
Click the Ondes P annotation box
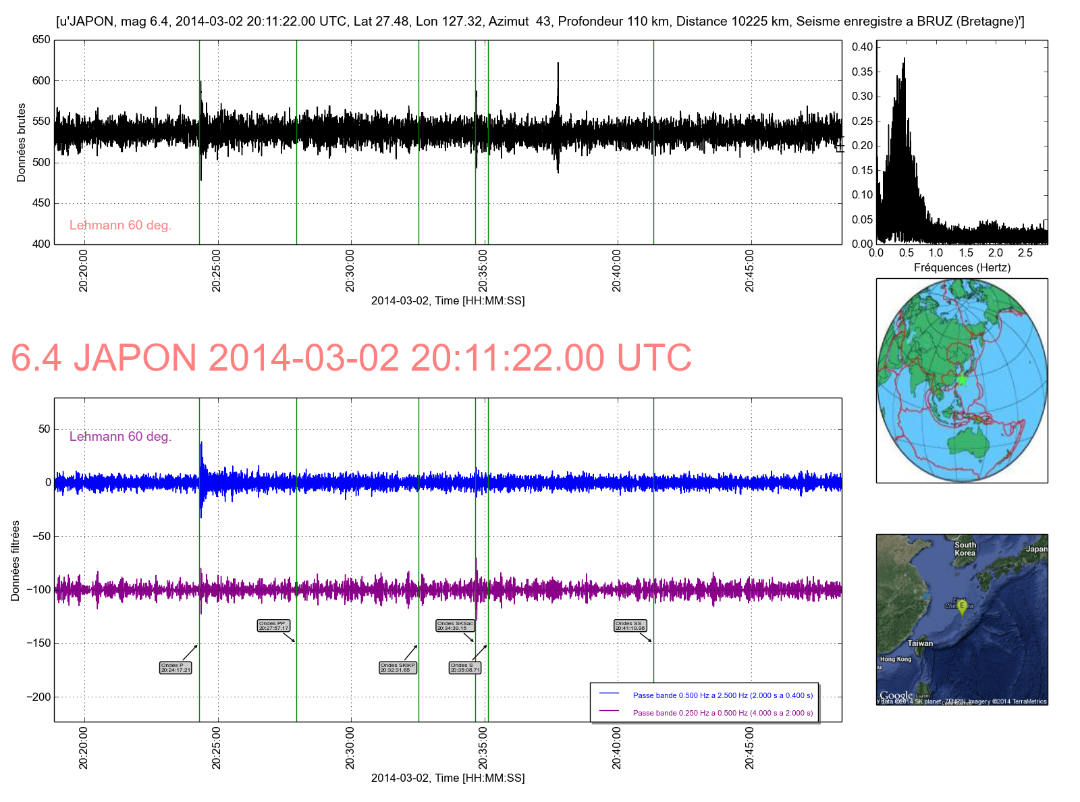tap(175, 668)
